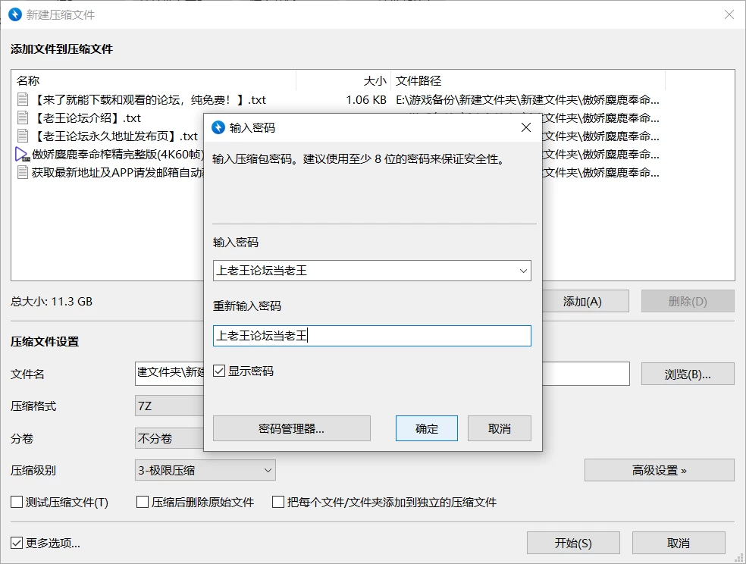The height and width of the screenshot is (564, 746).
Task: Open the 压缩格式 7Z combo box
Action: (169, 406)
